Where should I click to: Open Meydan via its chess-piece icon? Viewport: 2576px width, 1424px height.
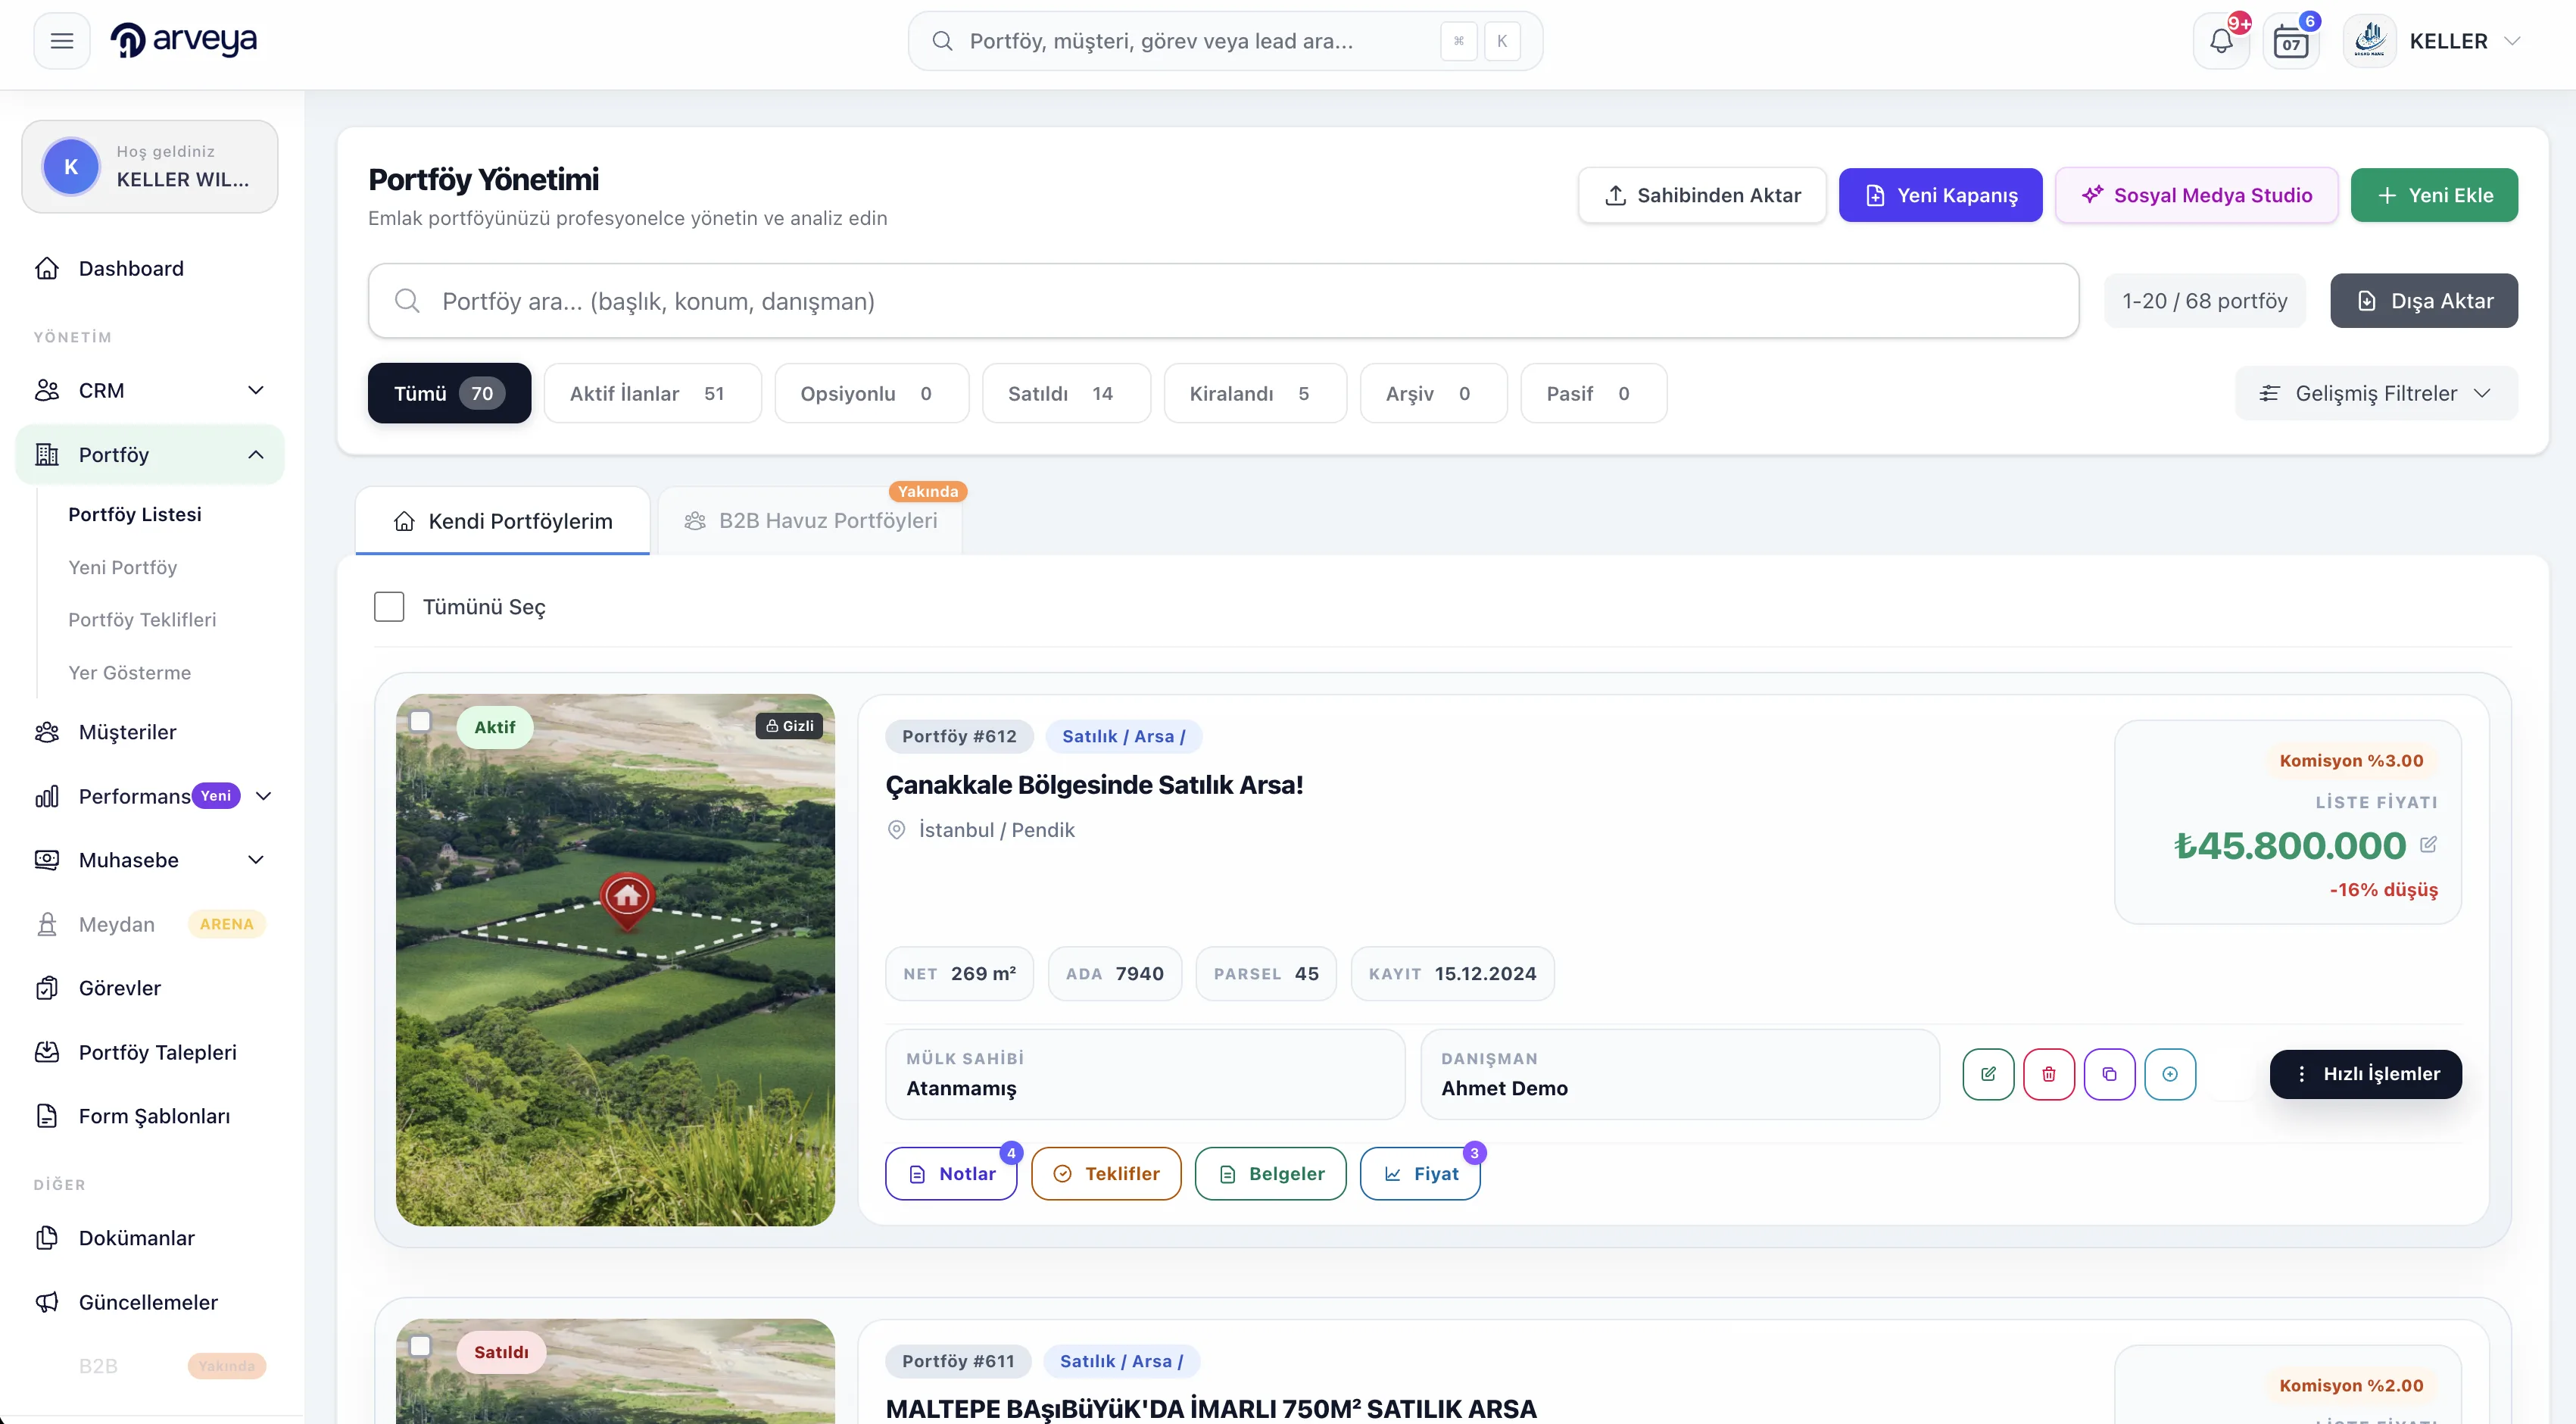(x=47, y=924)
